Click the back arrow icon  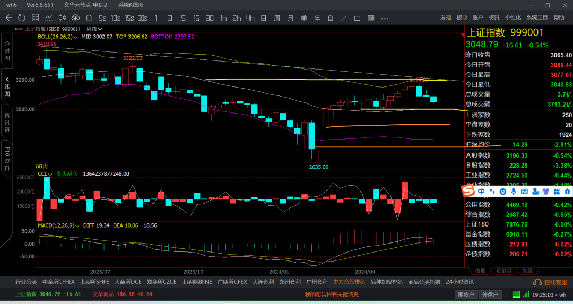coord(9,18)
